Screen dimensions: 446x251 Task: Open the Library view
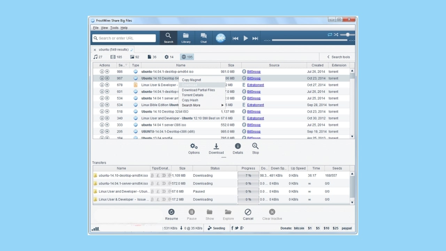click(186, 38)
